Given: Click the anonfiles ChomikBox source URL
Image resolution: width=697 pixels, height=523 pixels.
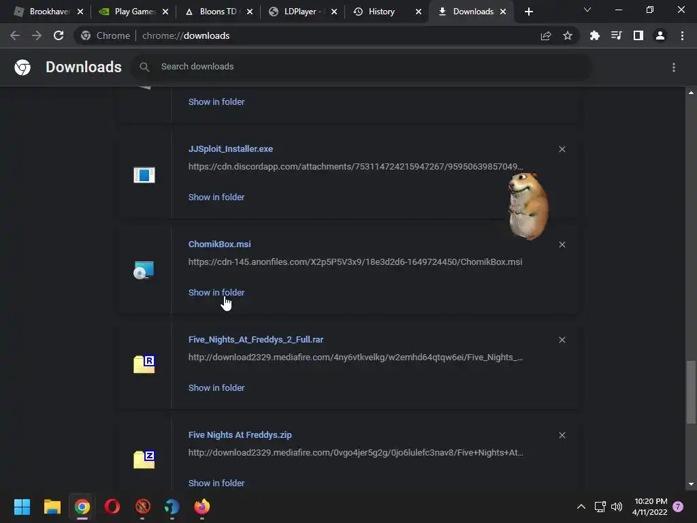Looking at the screenshot, I should click(x=355, y=262).
